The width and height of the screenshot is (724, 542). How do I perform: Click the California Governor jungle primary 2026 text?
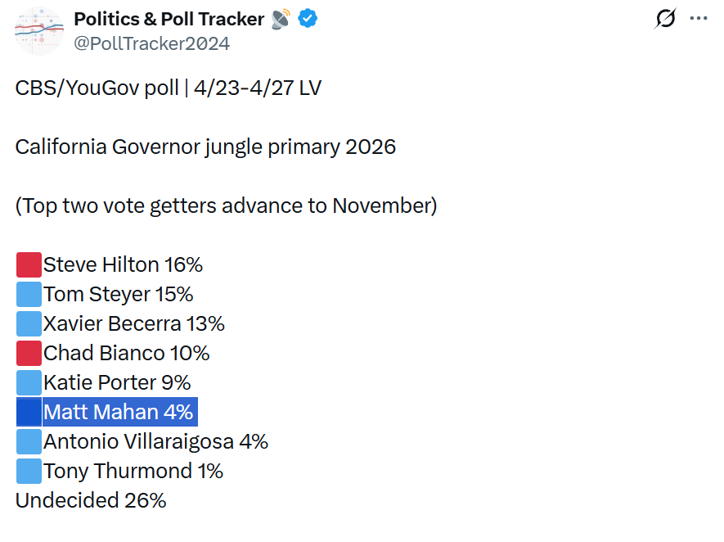tap(205, 147)
